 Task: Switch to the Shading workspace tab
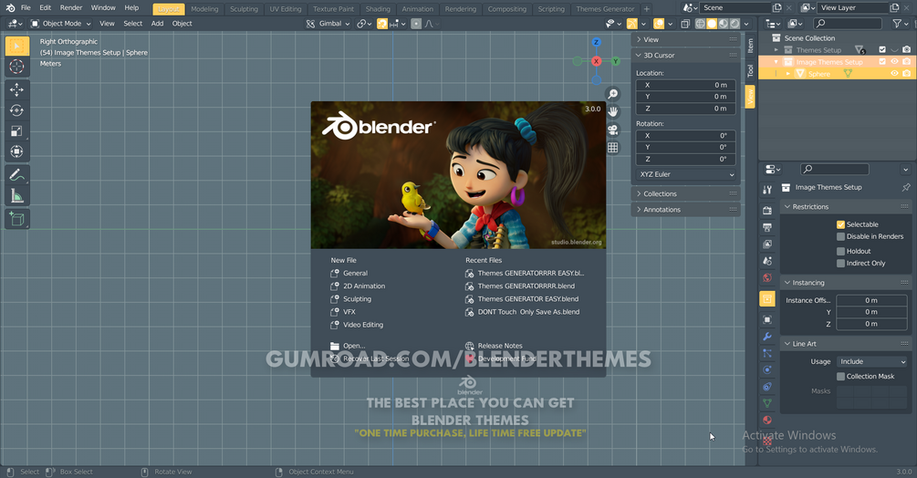pyautogui.click(x=378, y=9)
